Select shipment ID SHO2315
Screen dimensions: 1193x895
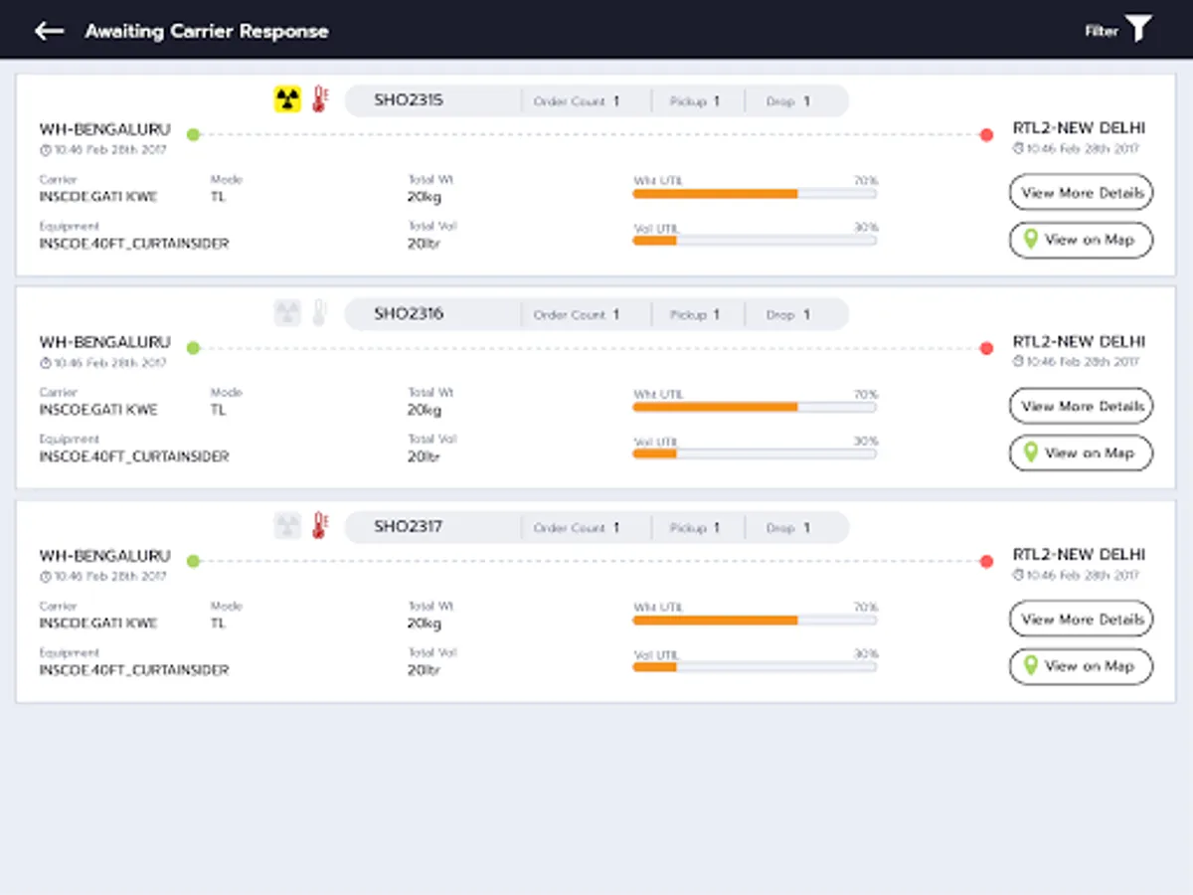tap(409, 100)
